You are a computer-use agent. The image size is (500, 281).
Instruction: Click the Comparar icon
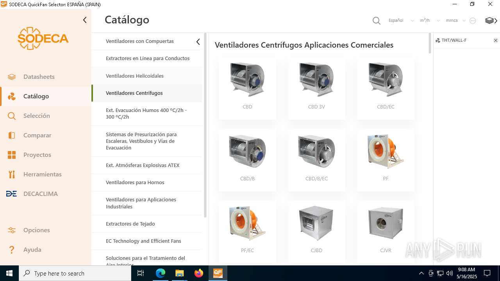click(x=12, y=135)
